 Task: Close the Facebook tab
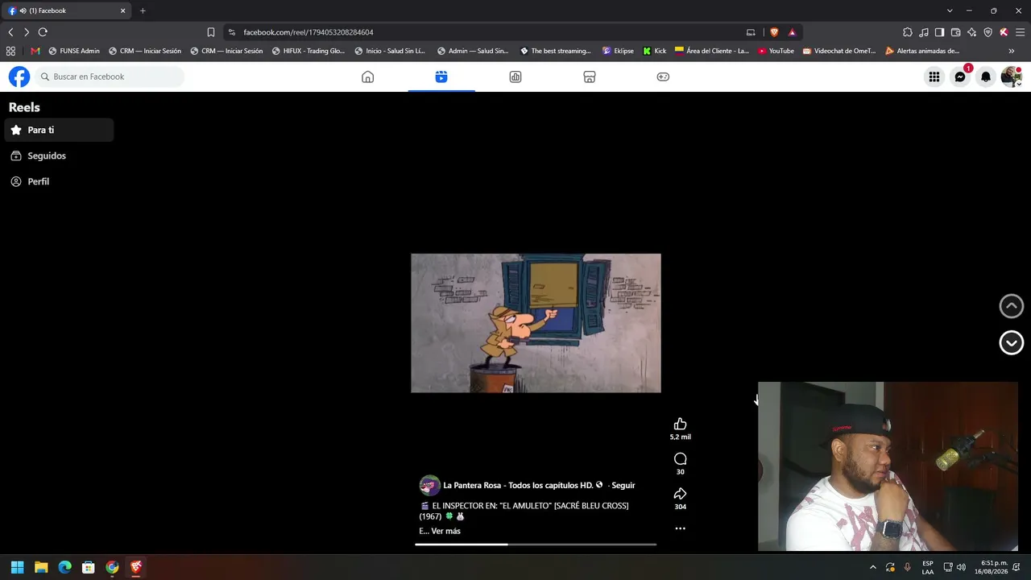point(123,10)
